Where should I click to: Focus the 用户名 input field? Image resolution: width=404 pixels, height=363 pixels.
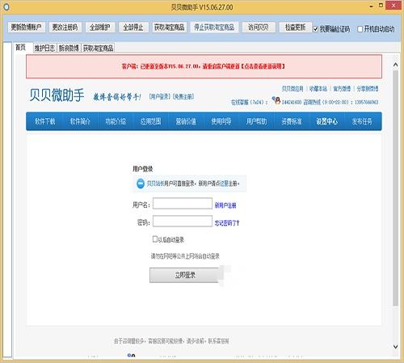[x=183, y=204]
